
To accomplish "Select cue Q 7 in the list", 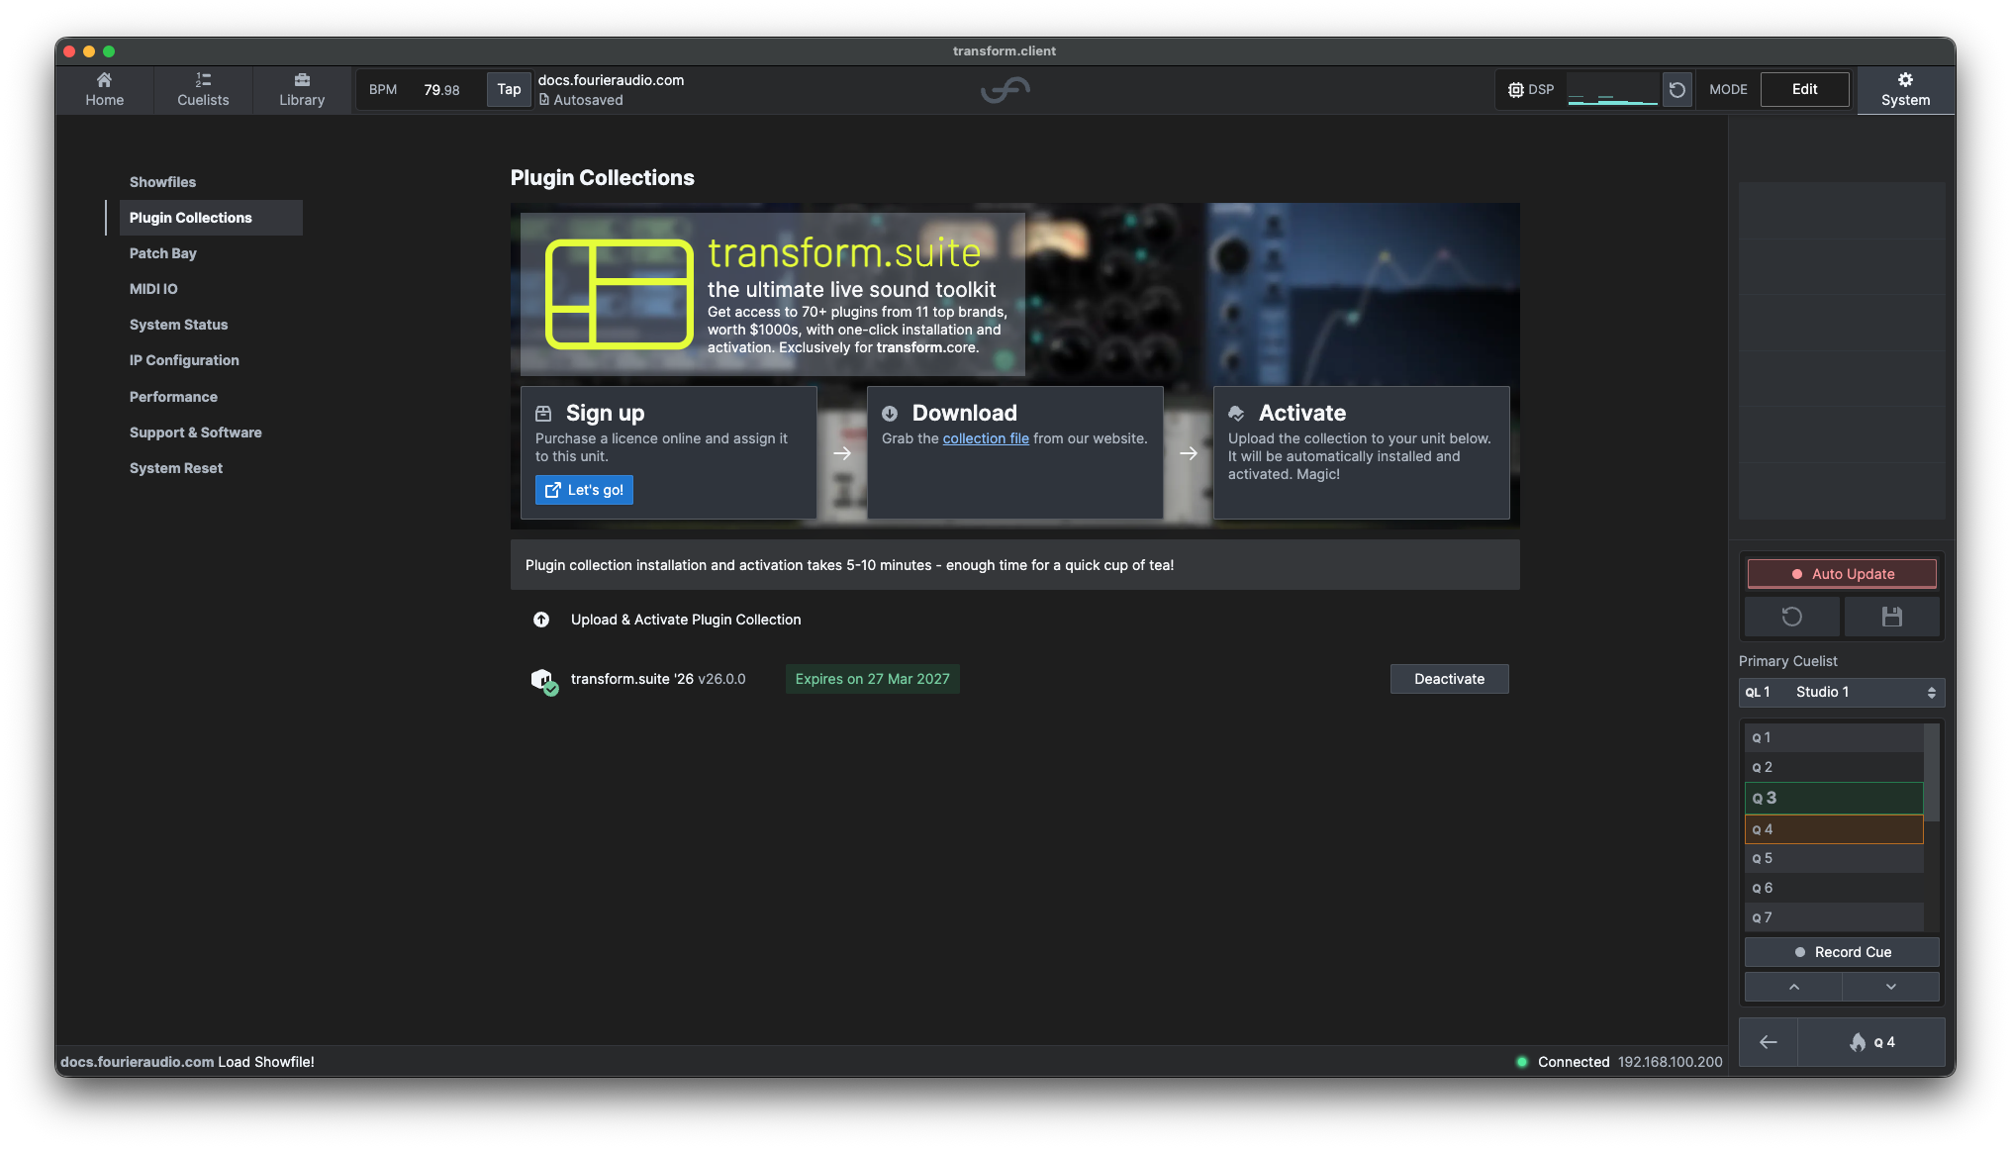I will click(x=1834, y=917).
